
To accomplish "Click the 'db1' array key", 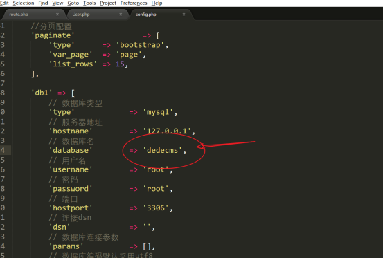I will coord(42,93).
